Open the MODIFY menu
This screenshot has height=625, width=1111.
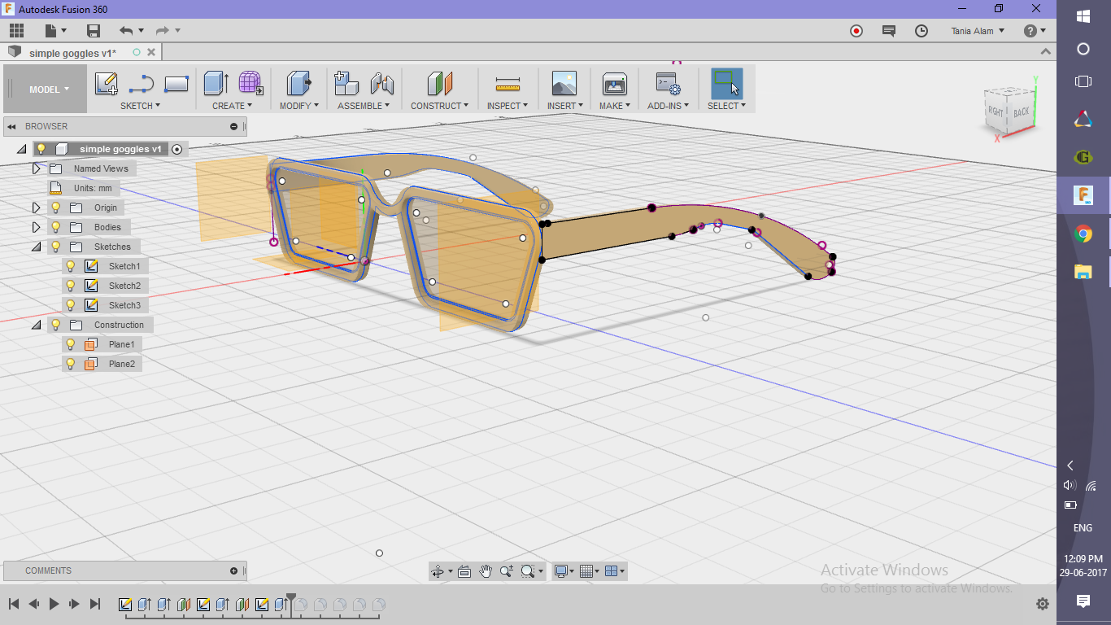pyautogui.click(x=299, y=106)
